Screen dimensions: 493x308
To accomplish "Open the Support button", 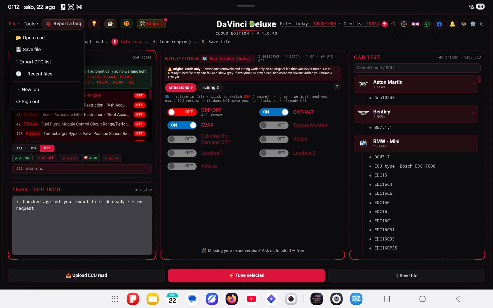I will pyautogui.click(x=151, y=24).
